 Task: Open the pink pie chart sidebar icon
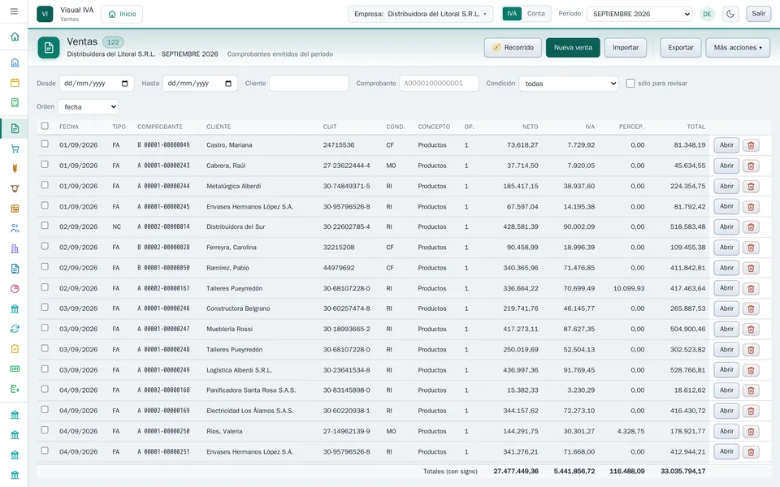(15, 289)
